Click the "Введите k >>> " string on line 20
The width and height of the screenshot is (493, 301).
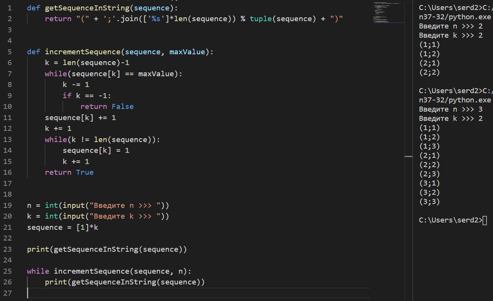125,216
